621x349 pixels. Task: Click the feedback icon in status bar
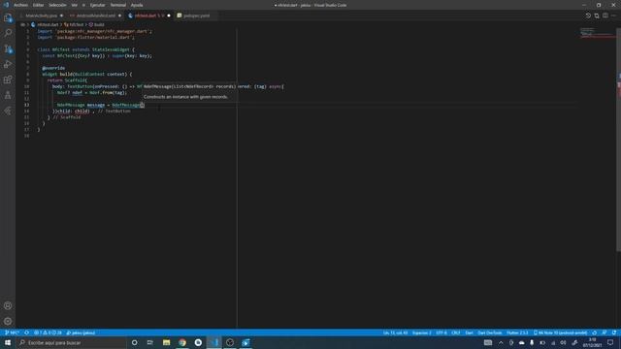pos(605,333)
